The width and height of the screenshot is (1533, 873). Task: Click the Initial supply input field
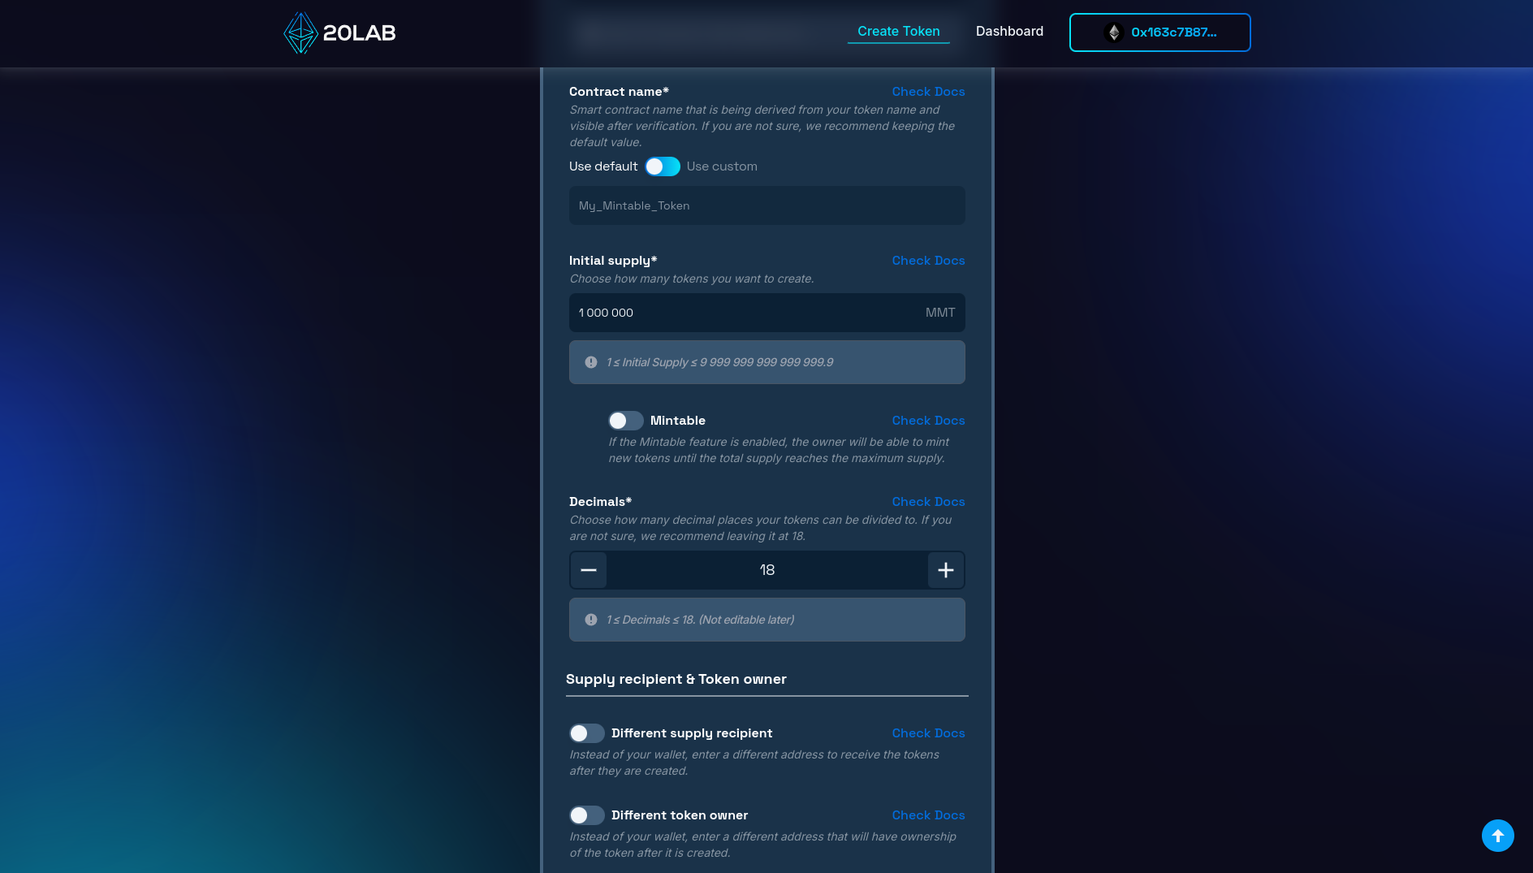[x=767, y=313]
